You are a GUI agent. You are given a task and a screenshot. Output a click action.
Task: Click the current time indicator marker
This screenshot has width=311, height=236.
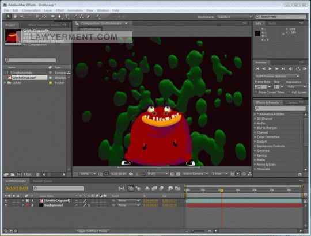221,190
